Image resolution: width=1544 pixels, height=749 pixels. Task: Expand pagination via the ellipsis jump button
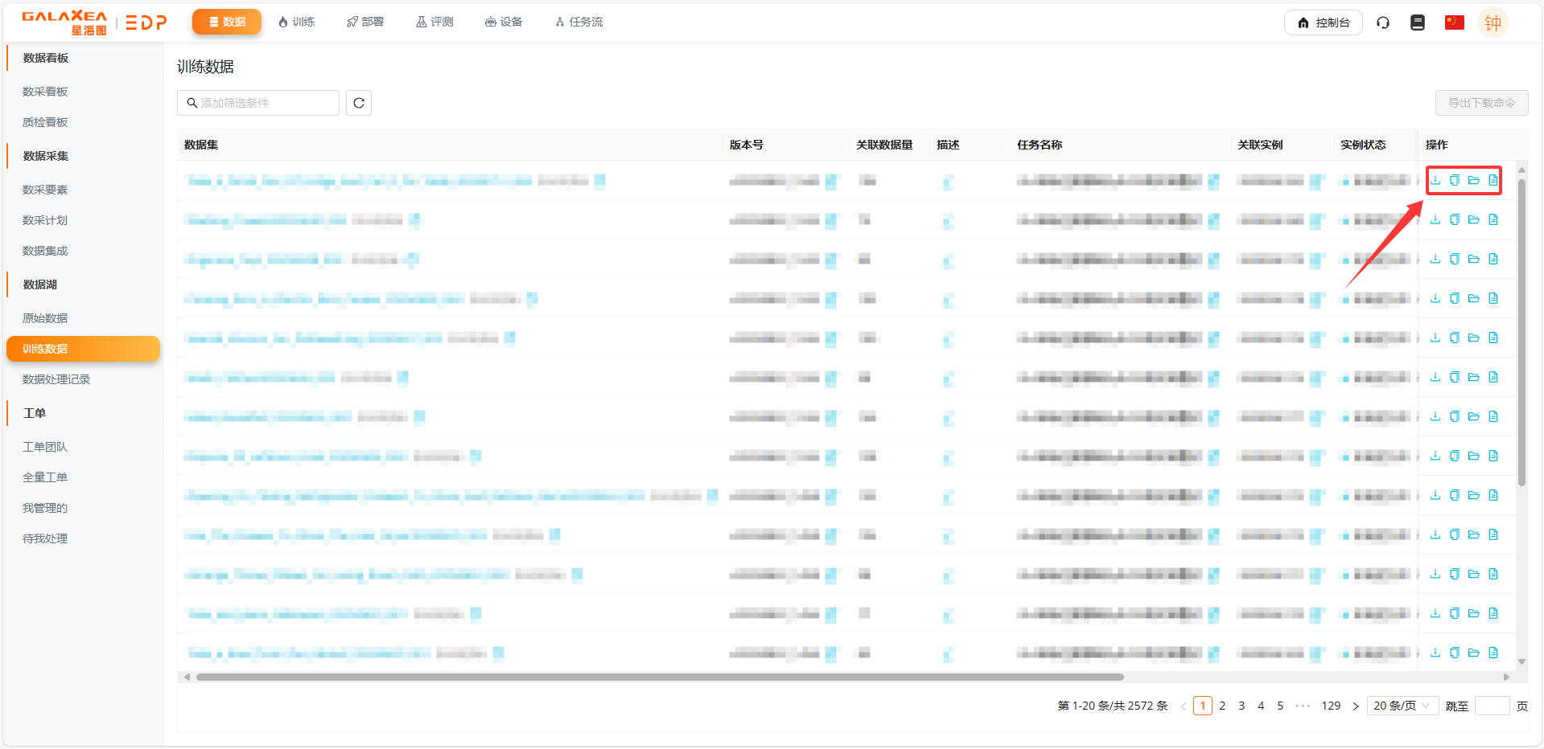tap(1303, 706)
